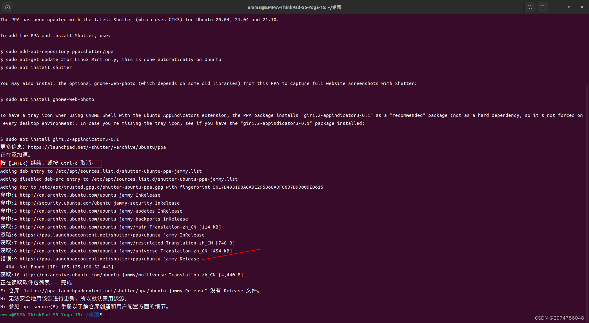Click the 'N: 参见 apt-secure(8)' line
589x323 pixels.
tap(85, 307)
